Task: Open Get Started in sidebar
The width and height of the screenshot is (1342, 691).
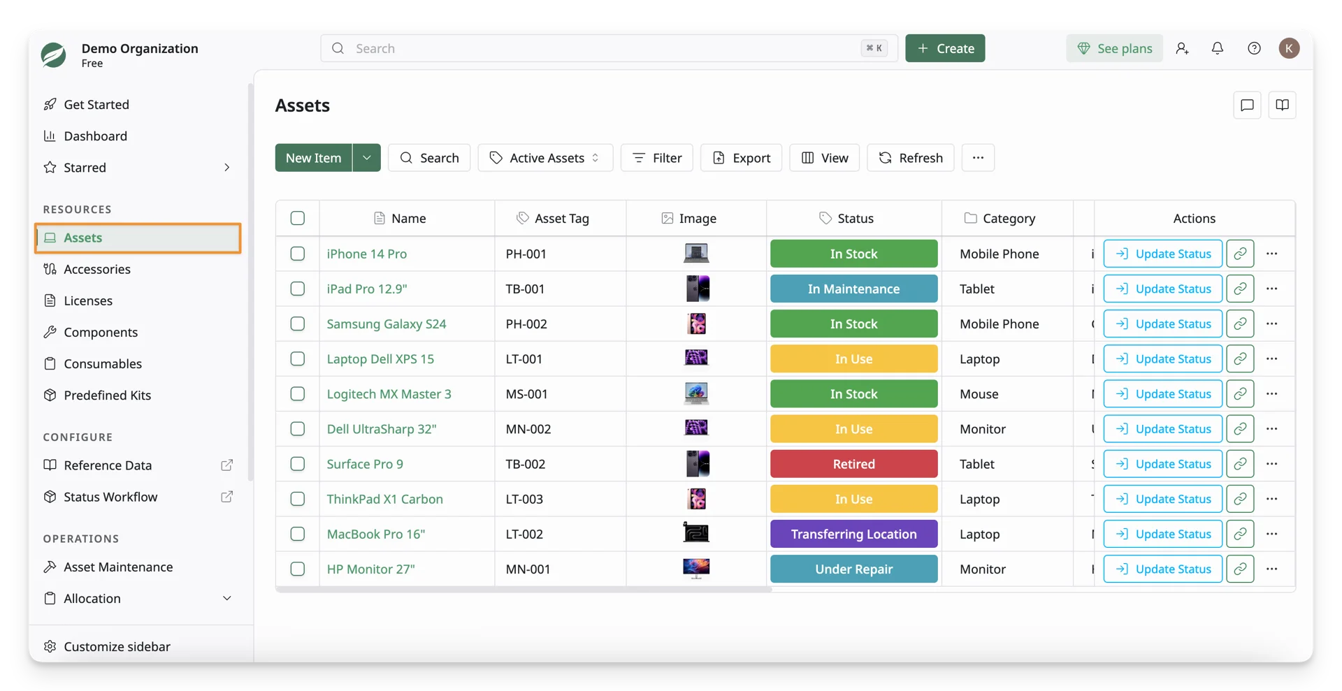Action: click(96, 104)
